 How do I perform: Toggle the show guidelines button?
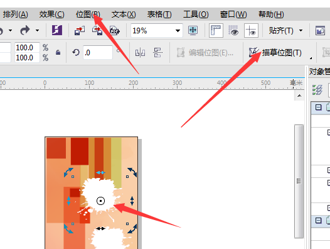(x=251, y=31)
